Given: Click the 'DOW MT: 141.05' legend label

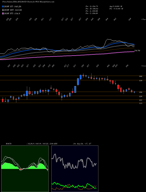Looking at the screenshot, I should click(x=13, y=10).
